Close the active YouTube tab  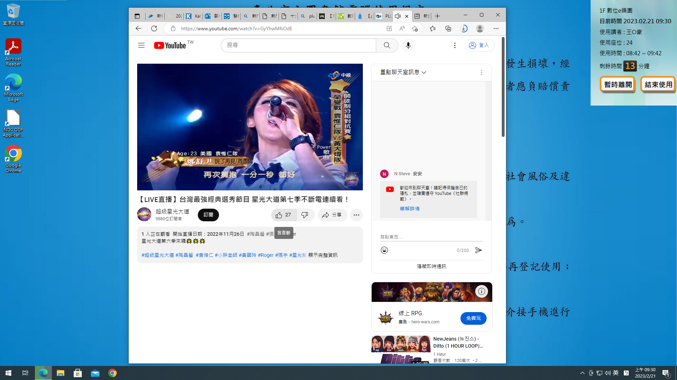tap(407, 16)
